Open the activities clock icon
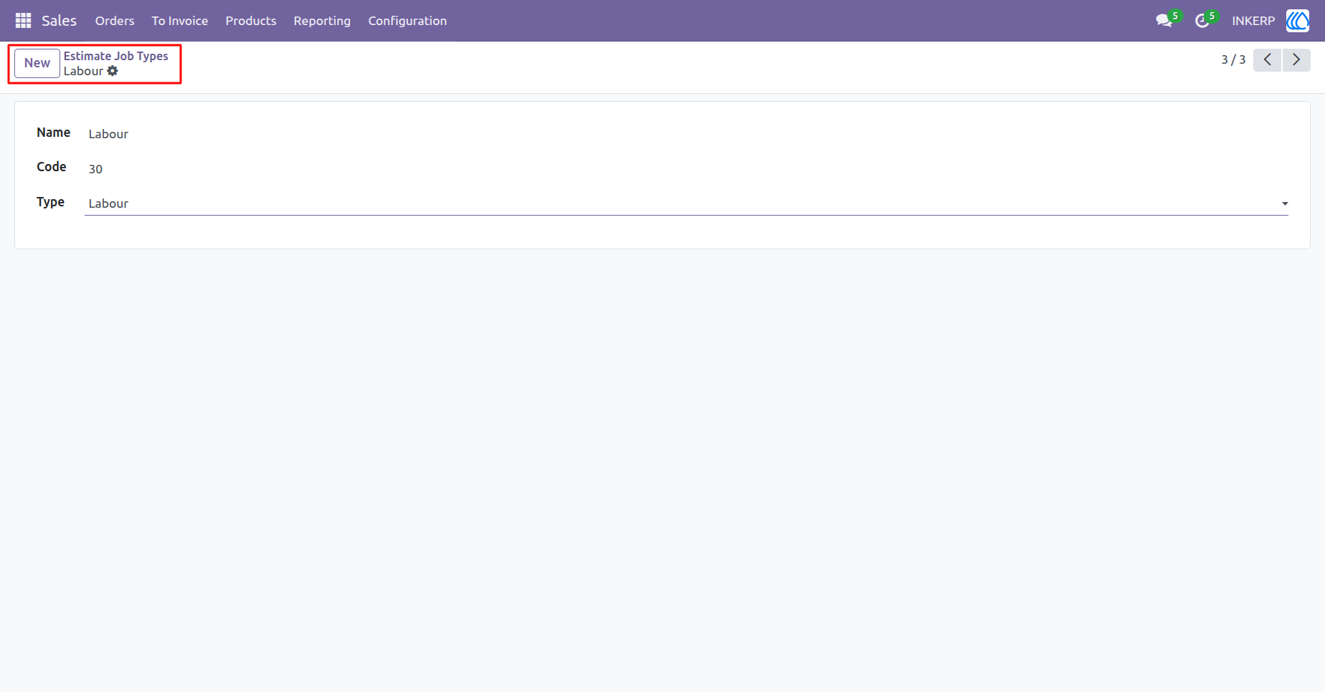Viewport: 1325px width, 692px height. 1202,21
